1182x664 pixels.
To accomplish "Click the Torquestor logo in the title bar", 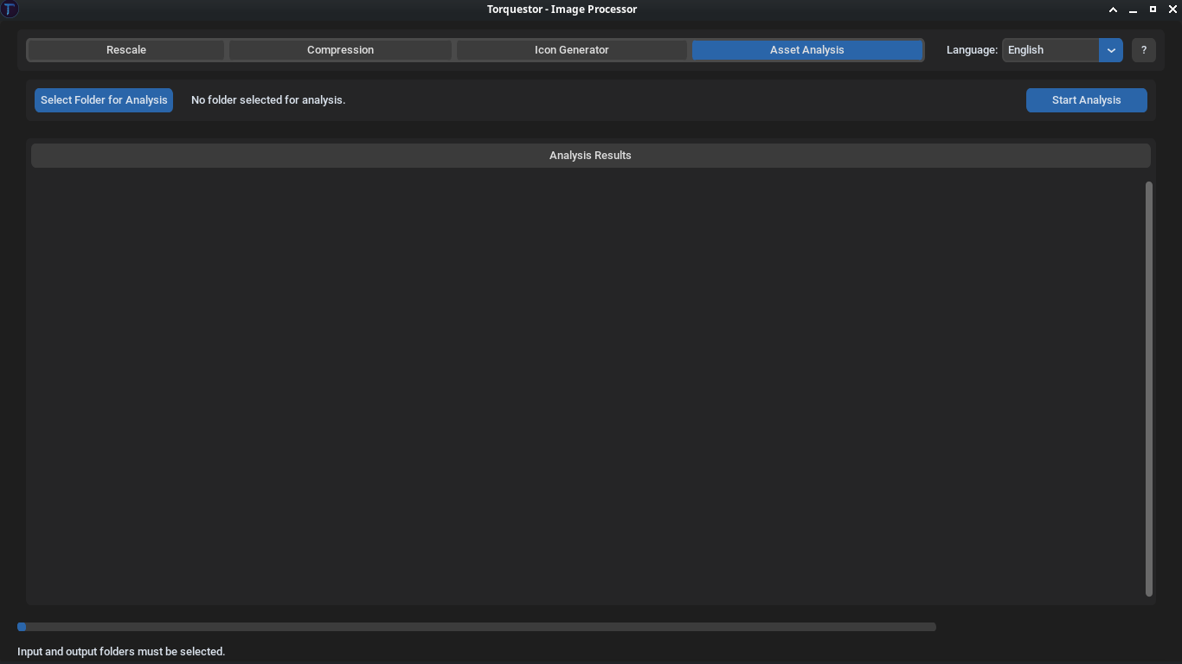I will [x=10, y=10].
